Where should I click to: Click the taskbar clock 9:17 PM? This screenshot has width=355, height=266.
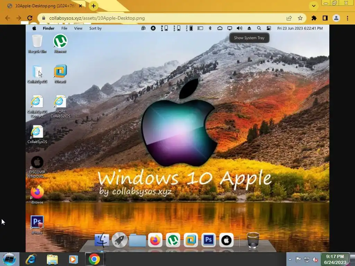335,259
